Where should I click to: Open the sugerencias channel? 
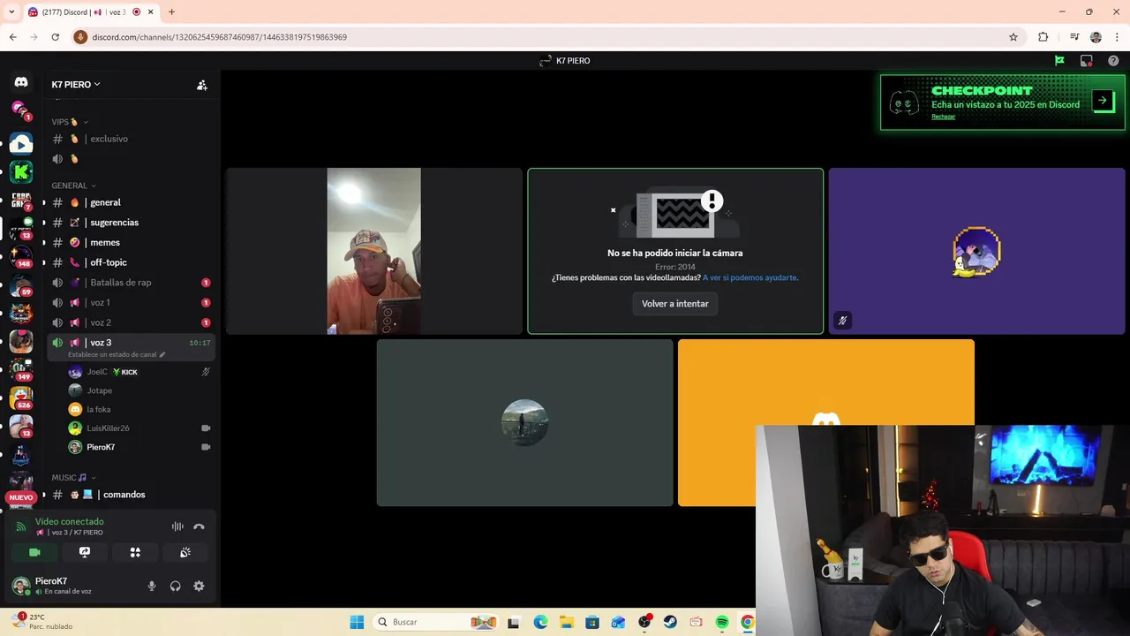[x=131, y=223]
